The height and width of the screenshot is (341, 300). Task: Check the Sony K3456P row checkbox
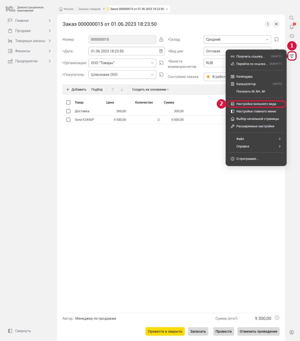[x=68, y=120]
